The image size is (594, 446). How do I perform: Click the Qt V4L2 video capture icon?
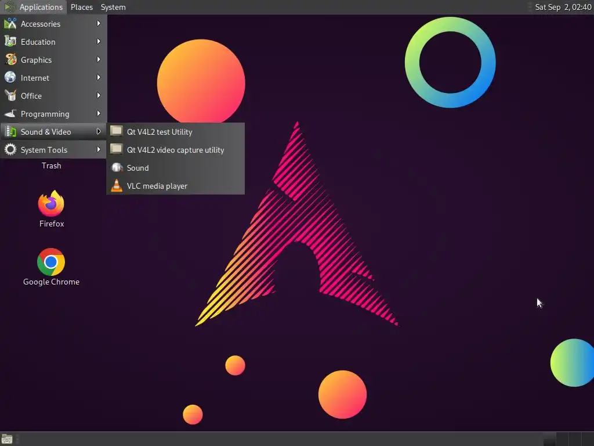tap(116, 149)
